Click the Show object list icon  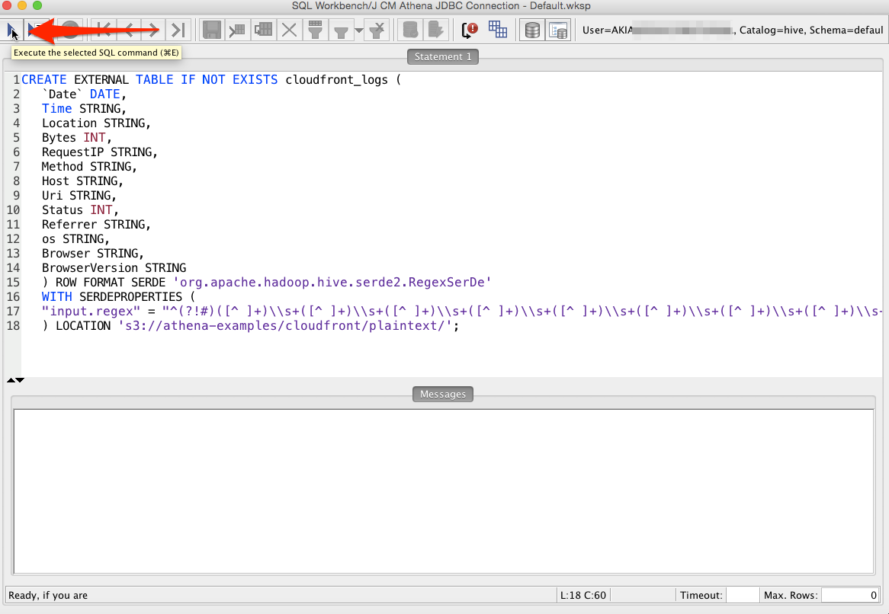(558, 30)
